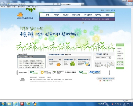This screenshot has width=133, height=106.
Task: Select the 귀농귀촌 navigation menu item
Action: [x=66, y=15]
